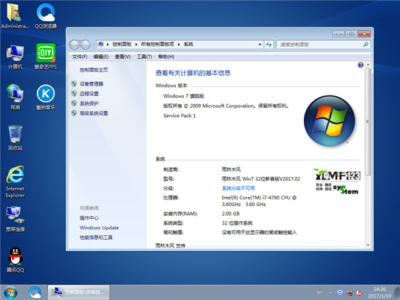Select the Windows 7 旗舰版 text
This screenshot has height=300, width=400.
(184, 96)
